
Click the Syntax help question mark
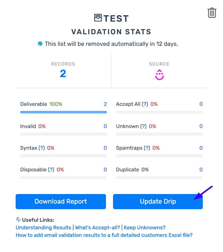42,148
